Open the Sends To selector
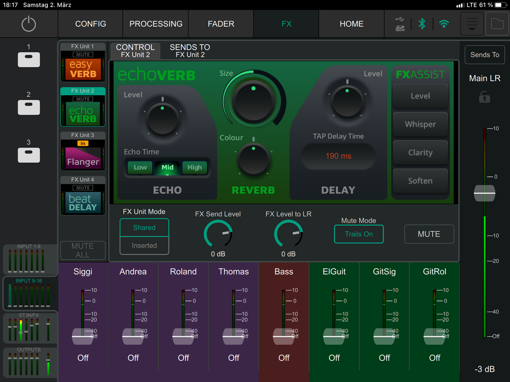Screen dimensions: 510x382 pos(484,55)
